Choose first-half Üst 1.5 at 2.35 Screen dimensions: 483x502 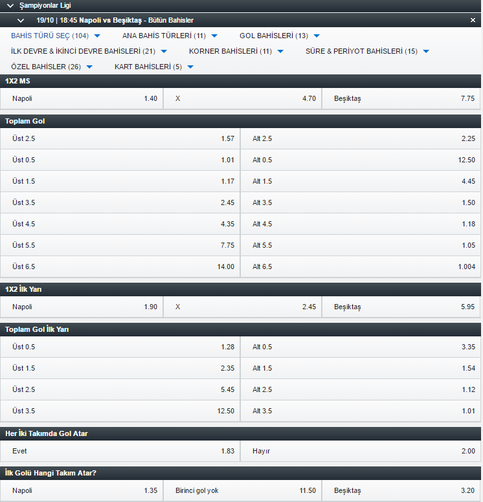[122, 368]
